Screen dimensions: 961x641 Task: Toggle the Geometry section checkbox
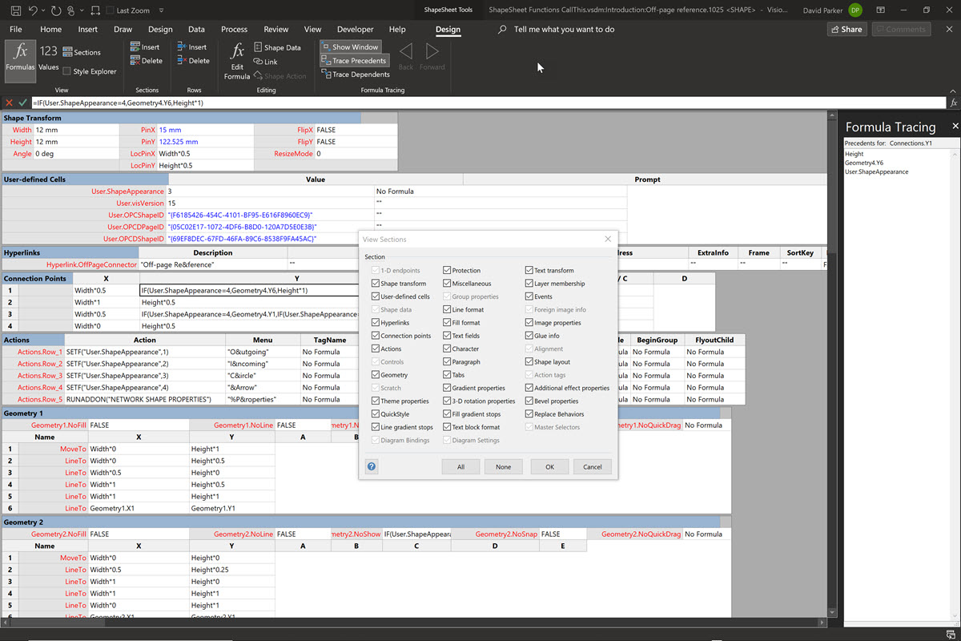[x=376, y=375]
